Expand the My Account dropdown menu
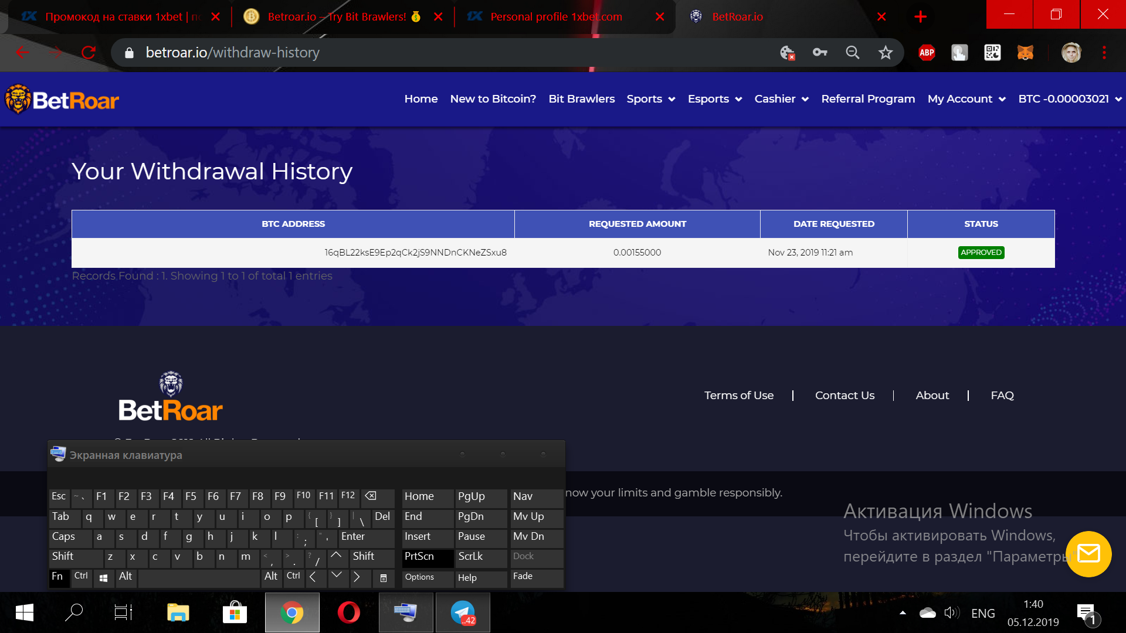The image size is (1126, 633). click(966, 99)
